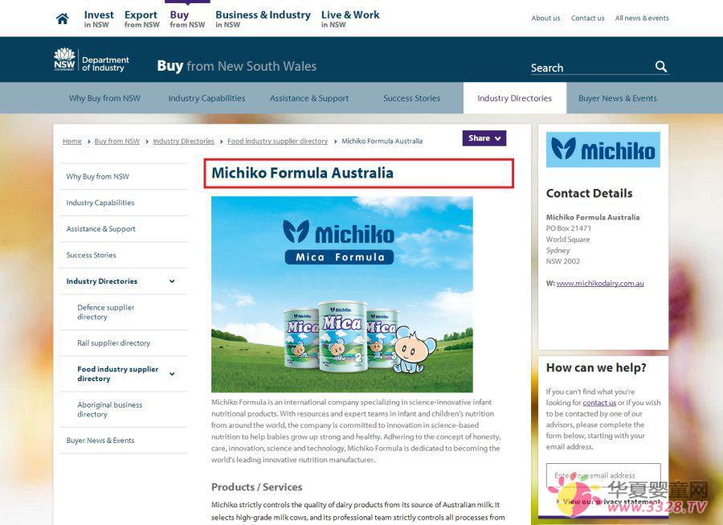723x525 pixels.
Task: Open the Export from NSW menu
Action: (x=141, y=18)
